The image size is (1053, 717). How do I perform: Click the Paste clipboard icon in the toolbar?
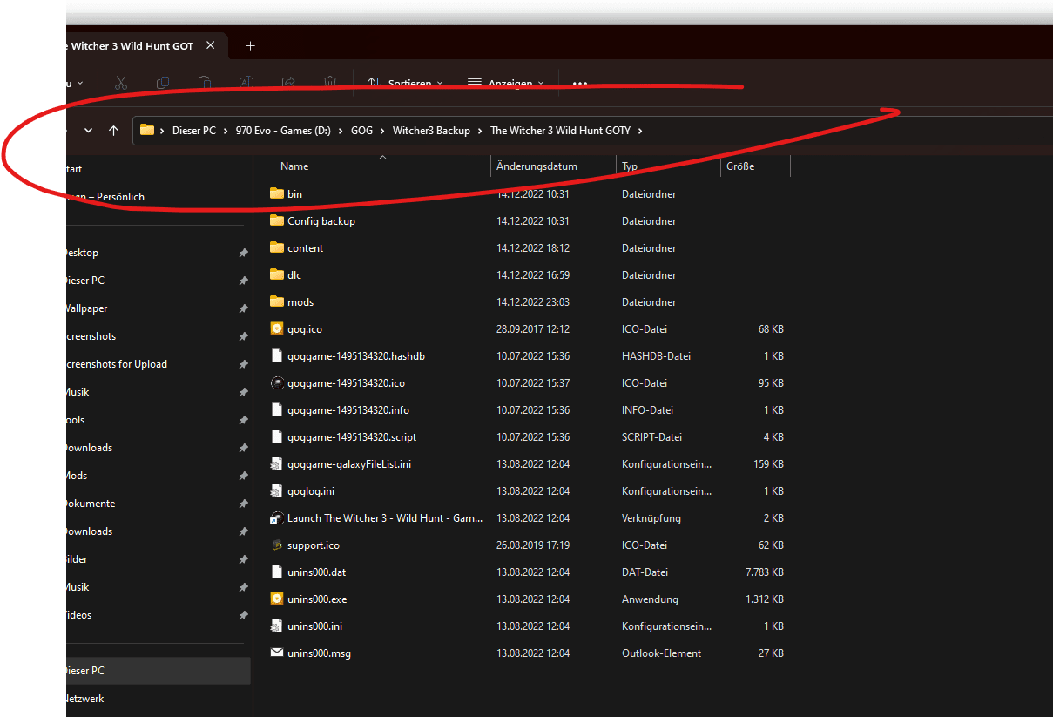(205, 83)
